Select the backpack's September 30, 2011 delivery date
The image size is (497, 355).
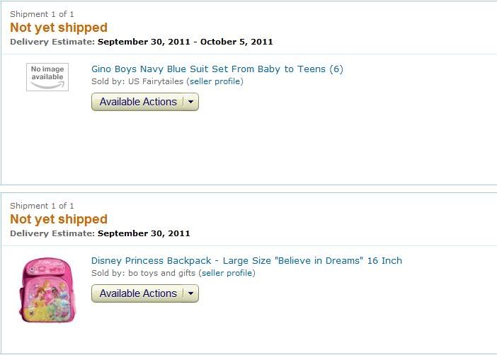(x=144, y=233)
